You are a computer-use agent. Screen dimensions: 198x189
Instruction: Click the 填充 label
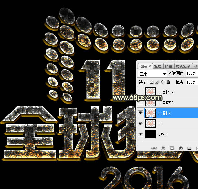180,82
